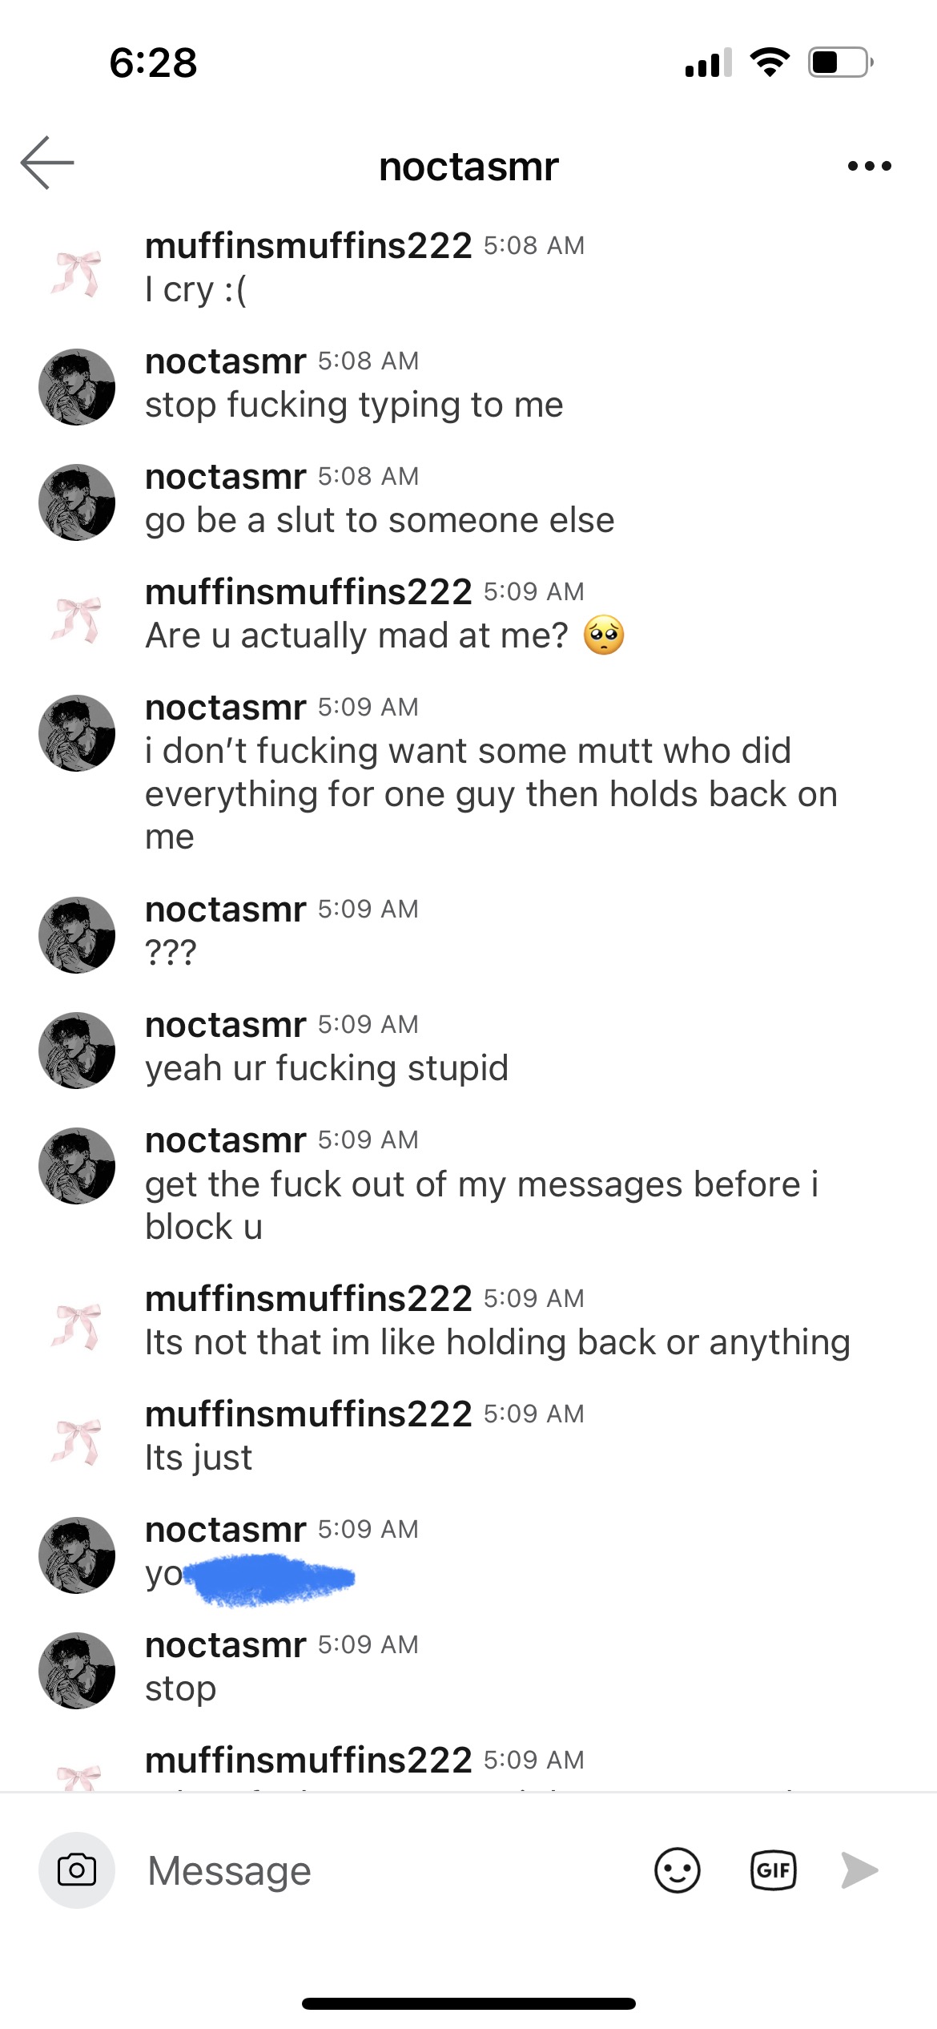
Task: Tap noctasmr username above "stop fucking typing" message
Action: pyautogui.click(x=226, y=361)
